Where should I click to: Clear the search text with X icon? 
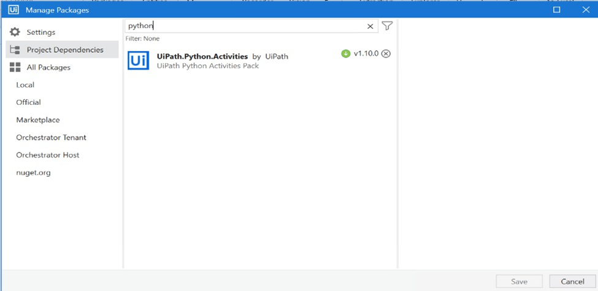click(x=370, y=26)
